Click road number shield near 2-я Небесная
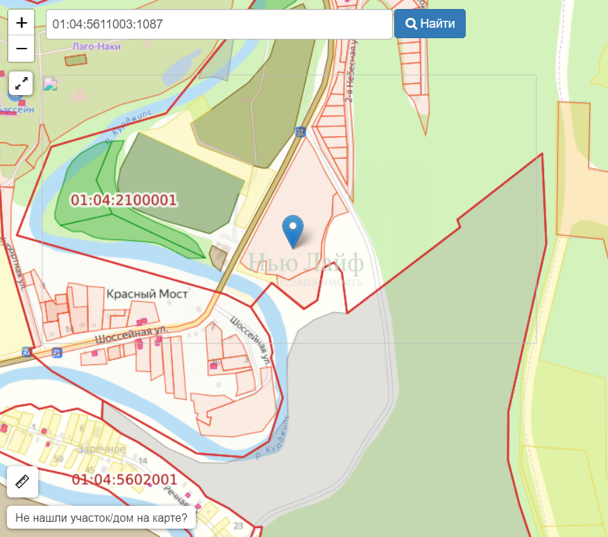This screenshot has width=608, height=537. (x=300, y=132)
